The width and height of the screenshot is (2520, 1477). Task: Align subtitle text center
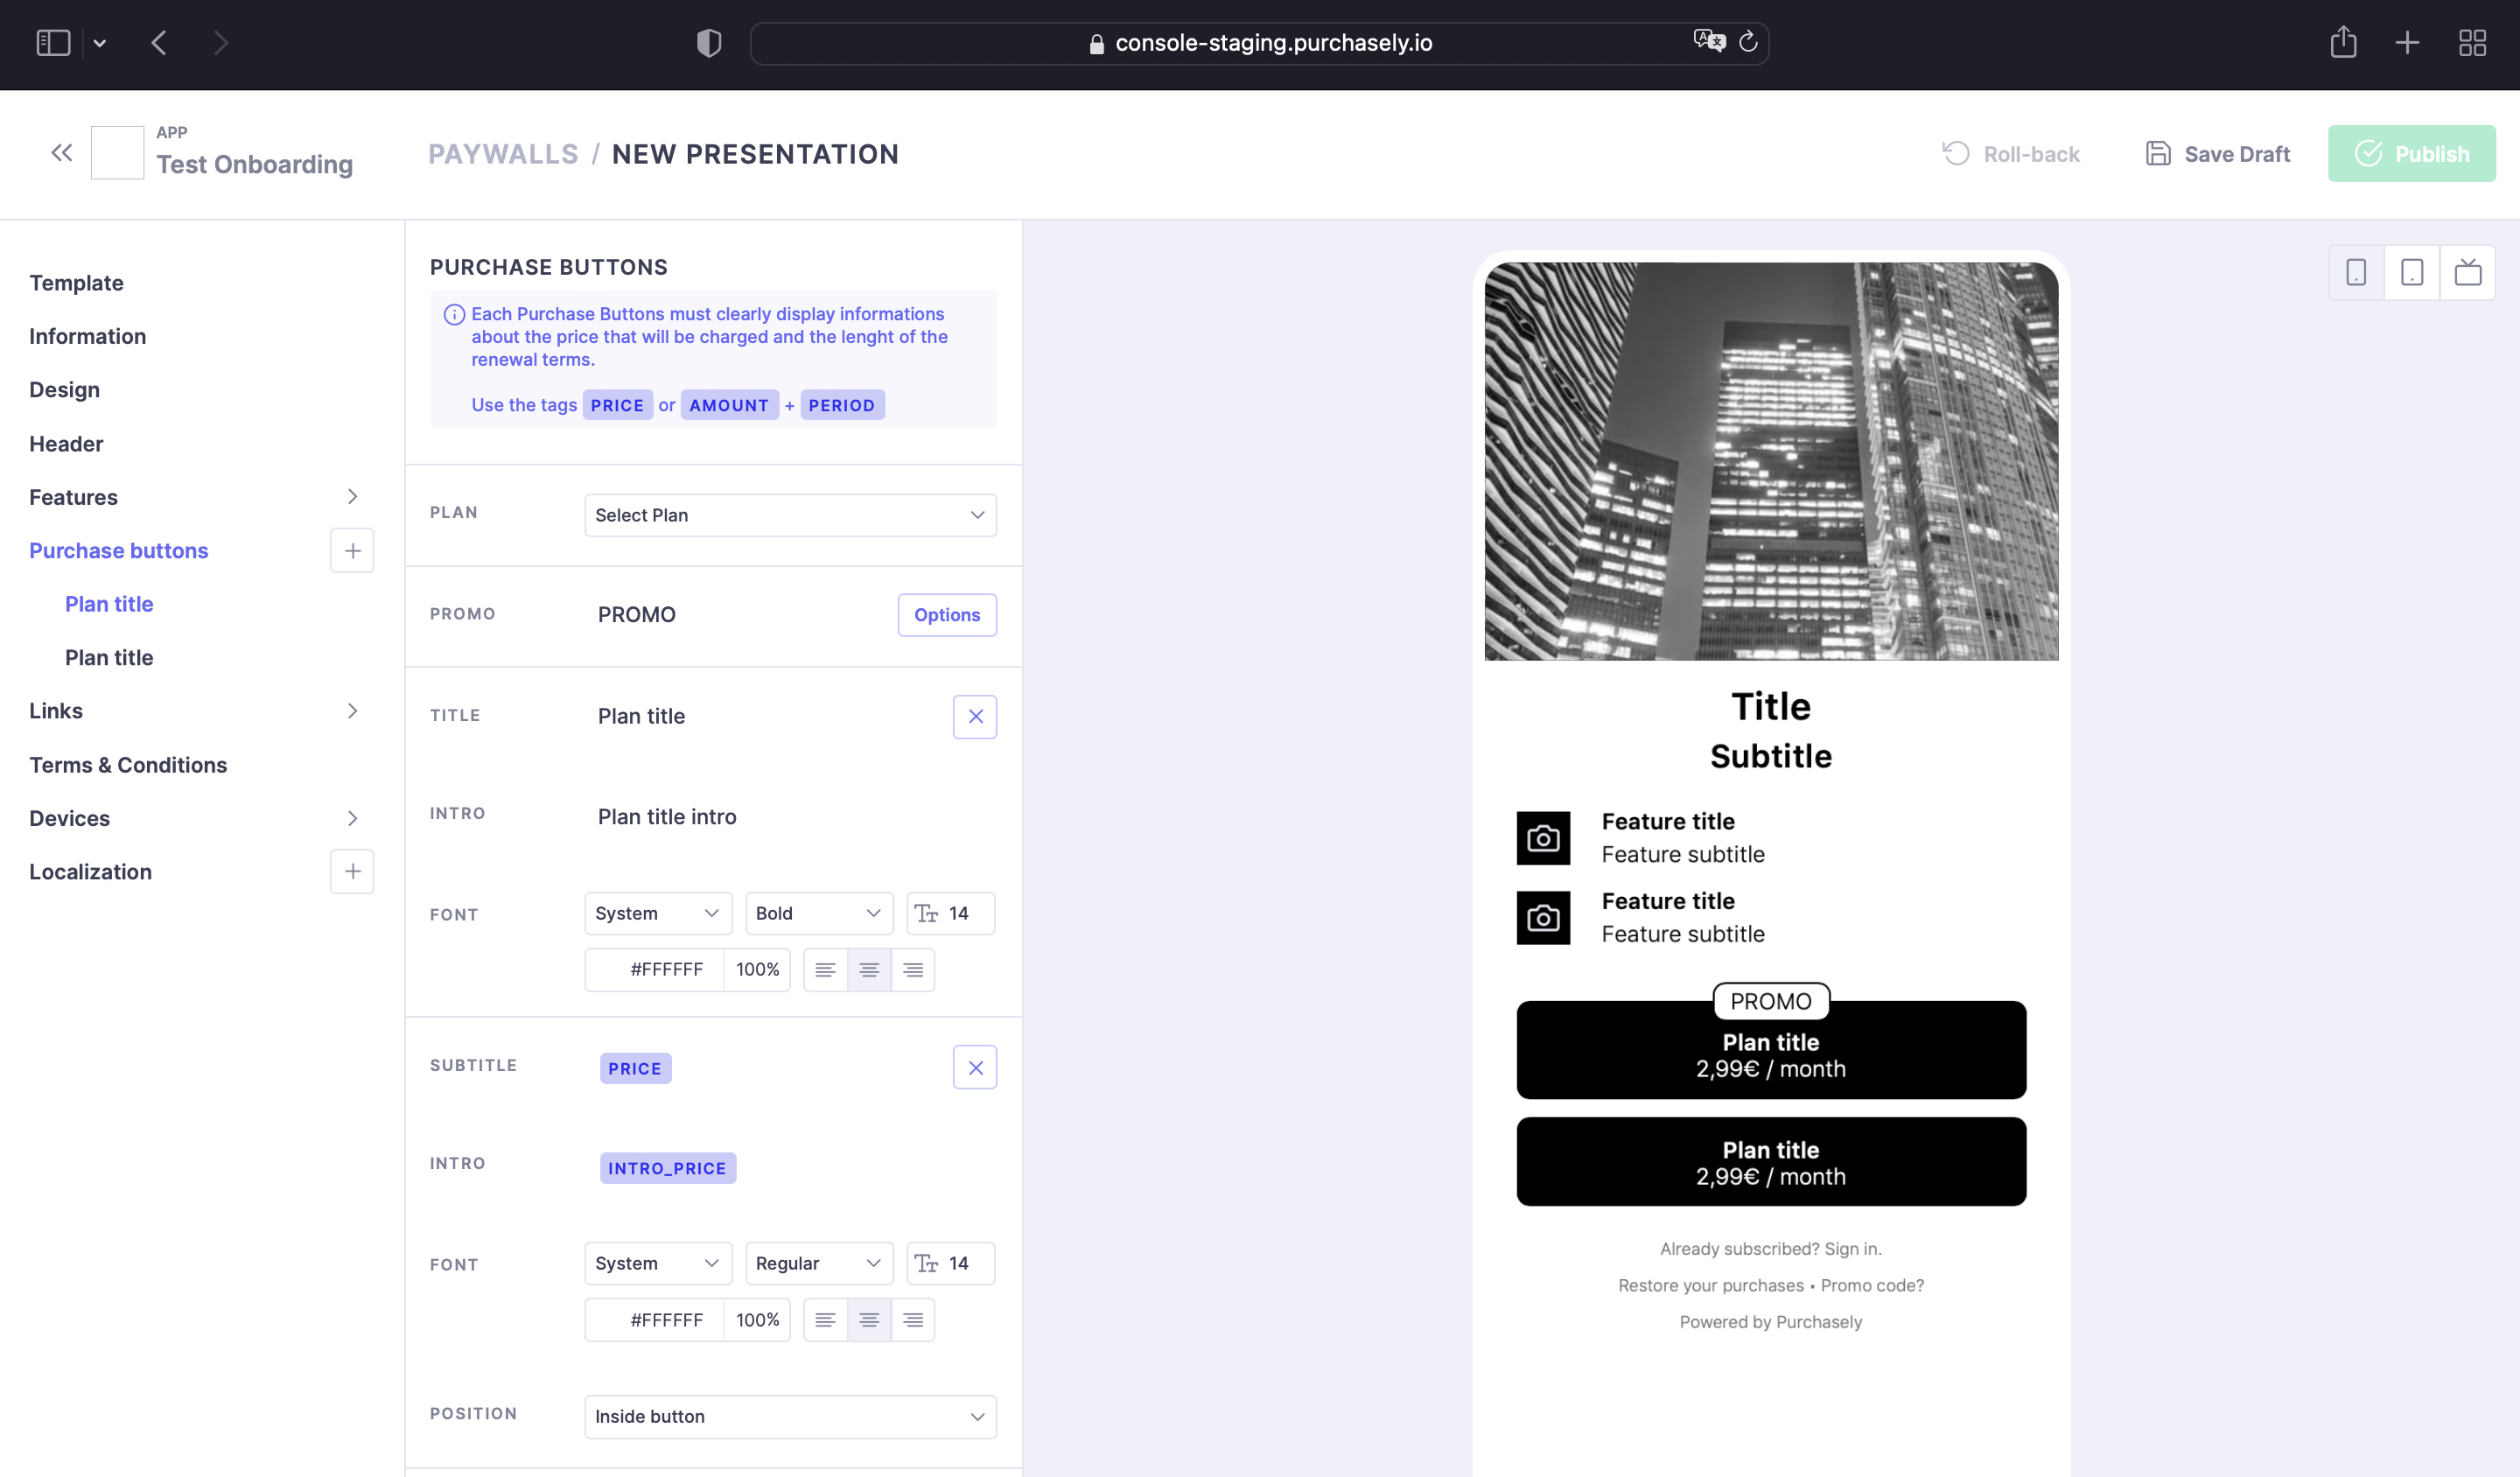pos(869,1321)
